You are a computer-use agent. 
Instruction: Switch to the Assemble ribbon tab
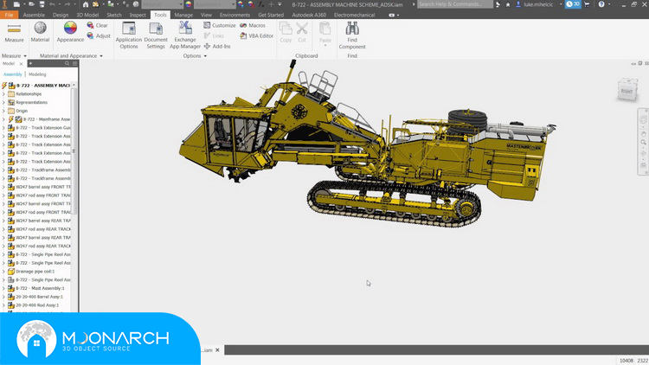pos(34,15)
